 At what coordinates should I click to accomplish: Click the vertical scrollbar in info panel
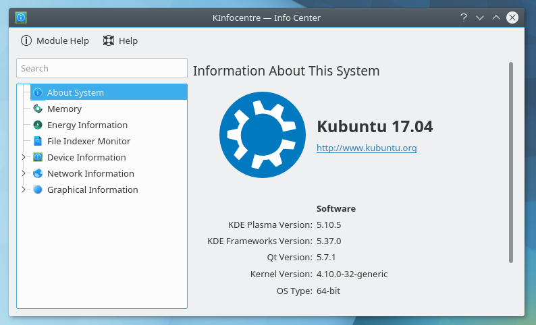coord(511,162)
